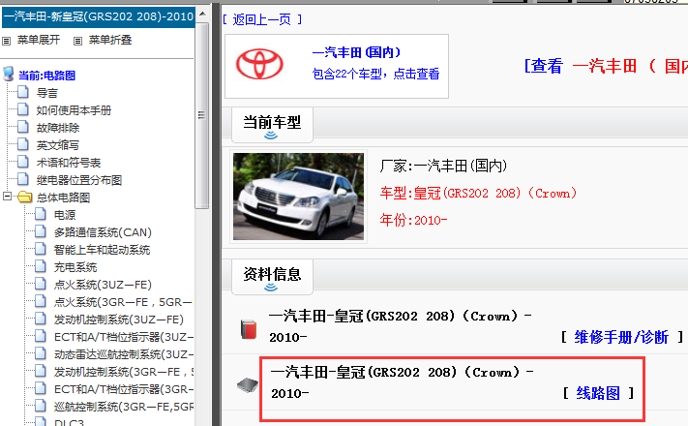Viewport: 688px width, 426px height.
Task: Click the page icon beside 术语和符号表
Action: pos(23,162)
